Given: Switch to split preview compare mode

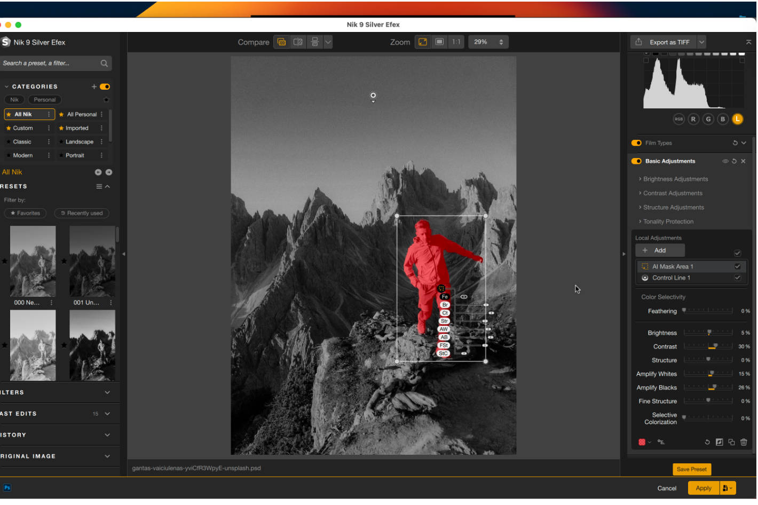Looking at the screenshot, I should click(x=298, y=42).
